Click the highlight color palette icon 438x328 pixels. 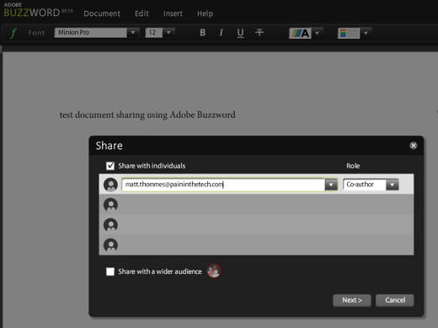[x=349, y=33]
